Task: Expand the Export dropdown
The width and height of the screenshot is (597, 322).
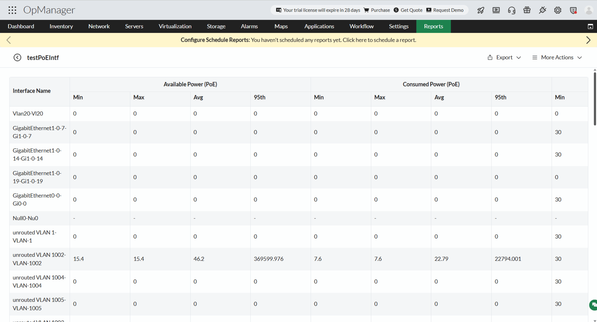Action: [x=504, y=57]
